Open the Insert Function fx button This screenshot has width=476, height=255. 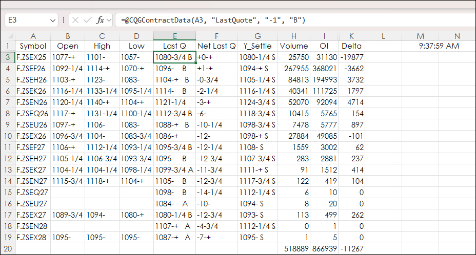tap(101, 20)
